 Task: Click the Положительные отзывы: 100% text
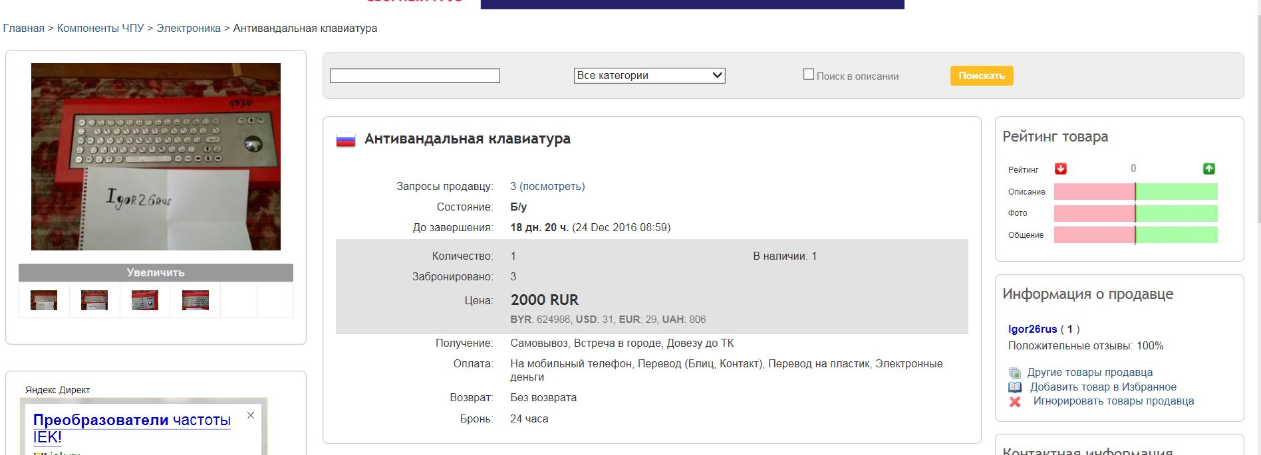point(1085,346)
